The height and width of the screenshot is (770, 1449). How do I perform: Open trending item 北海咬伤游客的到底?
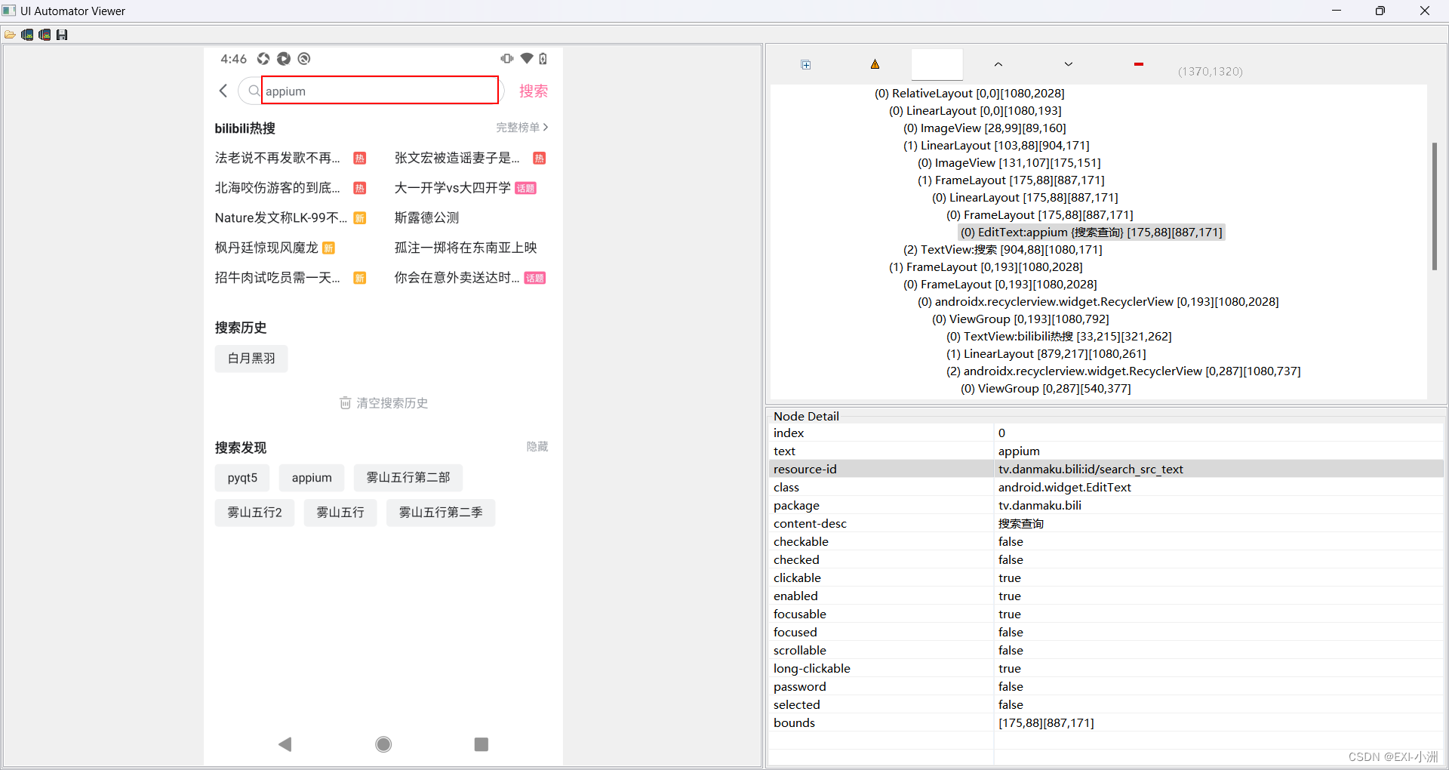277,188
